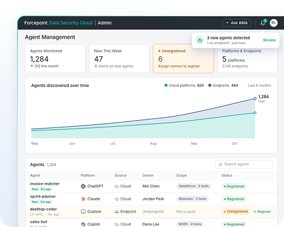Click Dana Lee owner cell
284x227 pixels.
pyautogui.click(x=150, y=225)
